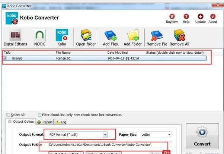224x154 pixels.
Task: Click the Kobo toolbar icon
Action: [x=62, y=35]
